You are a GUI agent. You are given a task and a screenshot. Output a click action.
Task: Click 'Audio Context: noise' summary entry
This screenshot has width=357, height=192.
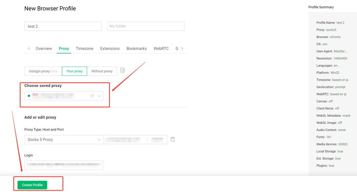331,130
